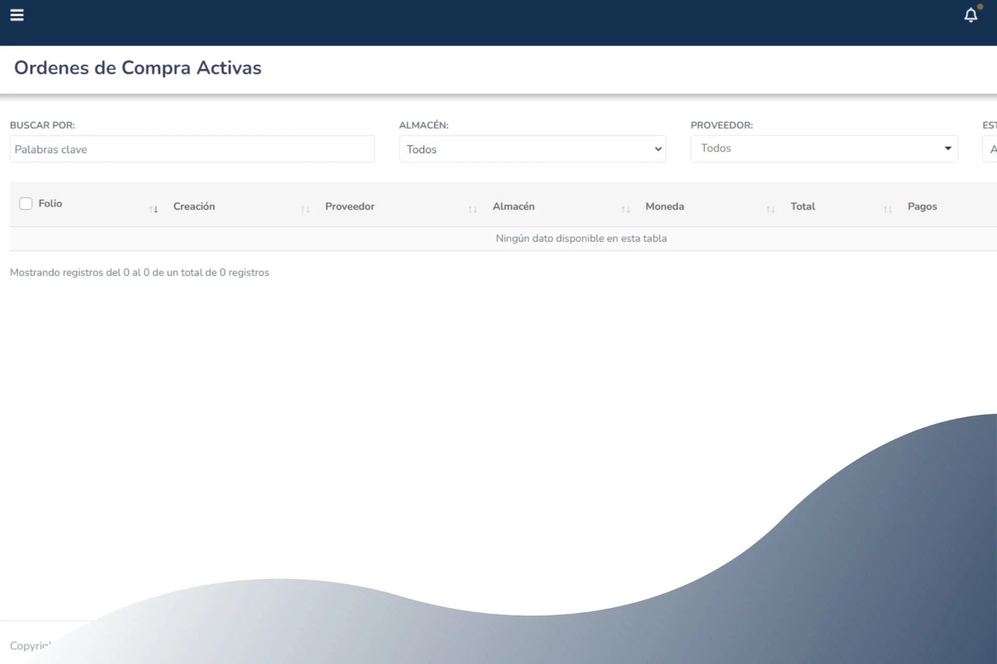The height and width of the screenshot is (664, 997).
Task: Open the Almacén filter dropdown
Action: pos(532,149)
